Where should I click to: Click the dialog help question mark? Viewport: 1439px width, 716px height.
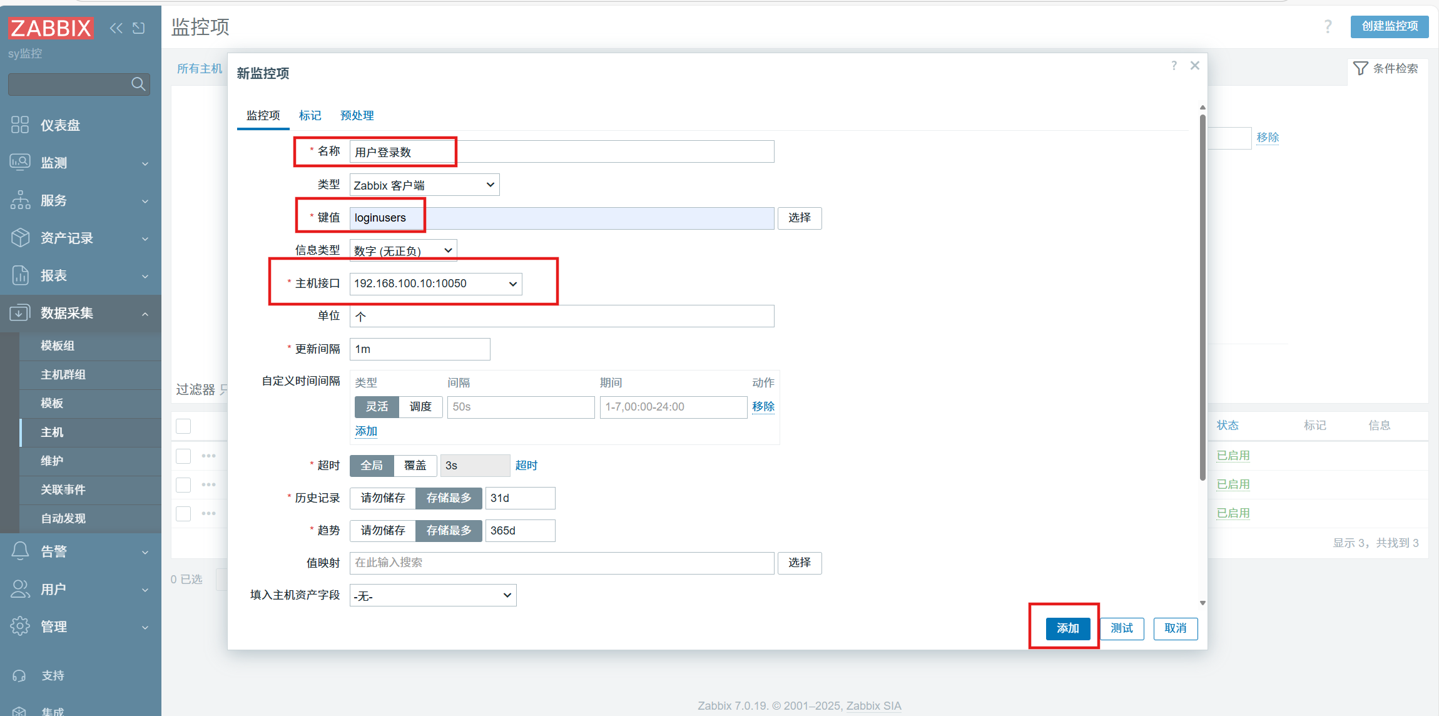tap(1174, 66)
